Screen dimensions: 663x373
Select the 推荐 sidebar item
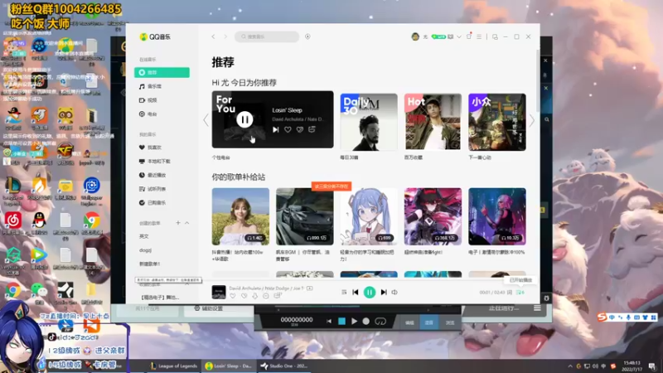[162, 72]
